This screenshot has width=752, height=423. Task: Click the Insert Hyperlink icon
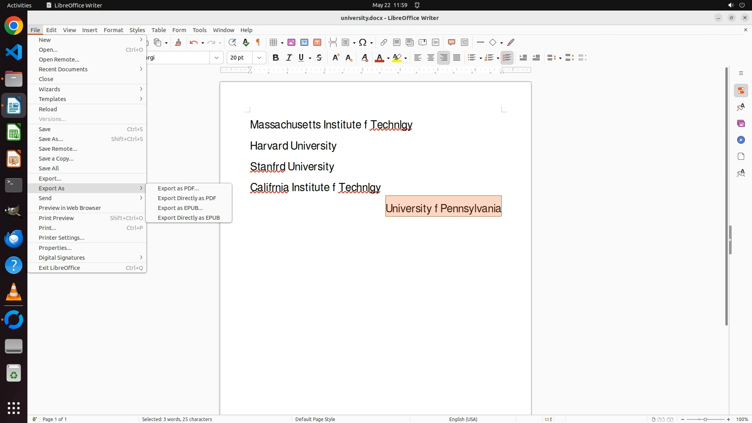[384, 42]
